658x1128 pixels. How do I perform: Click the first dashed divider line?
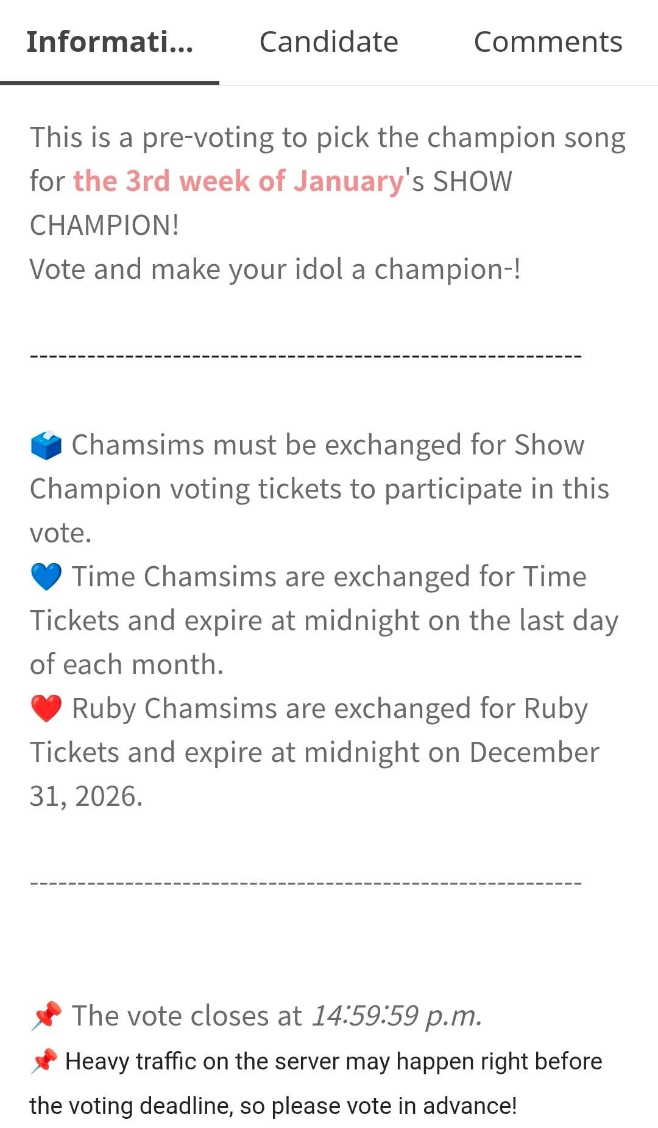tap(306, 356)
